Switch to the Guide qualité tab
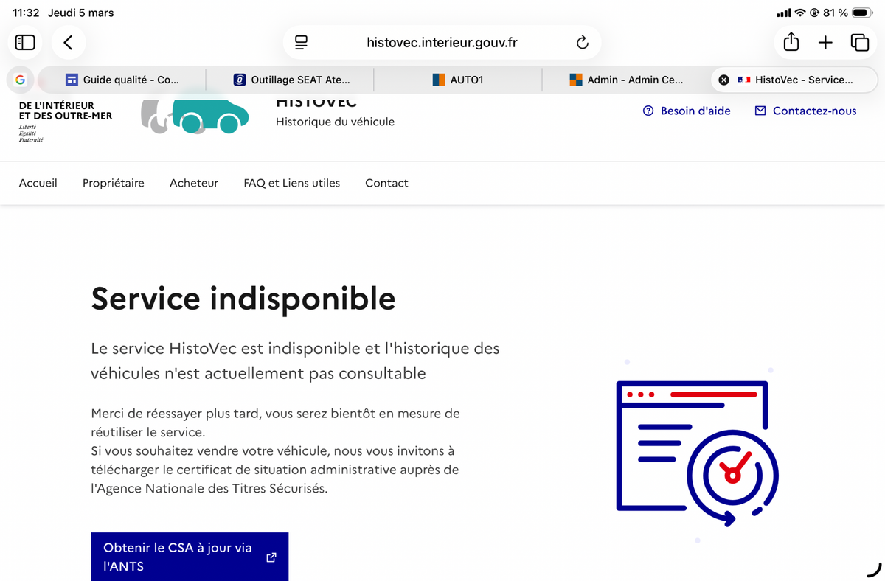This screenshot has width=885, height=581. click(x=122, y=80)
